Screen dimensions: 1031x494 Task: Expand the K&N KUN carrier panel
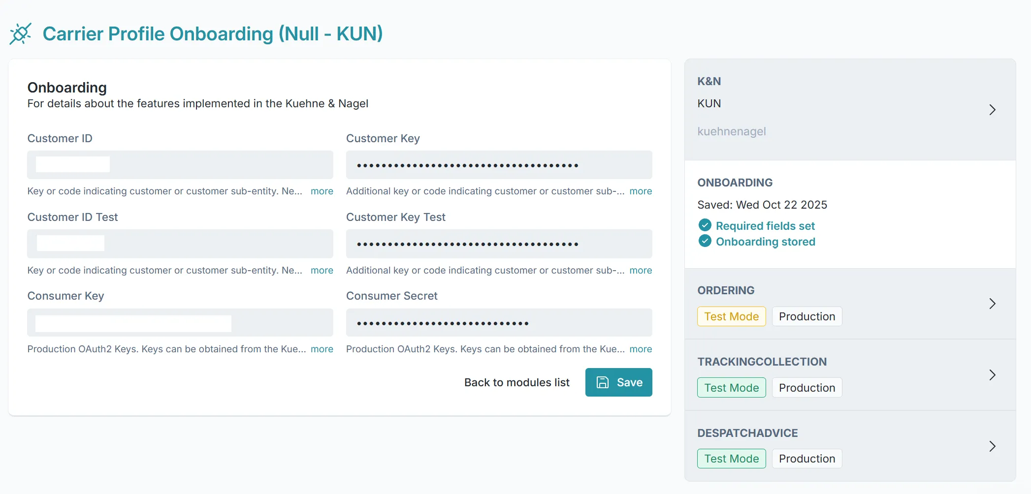(992, 110)
